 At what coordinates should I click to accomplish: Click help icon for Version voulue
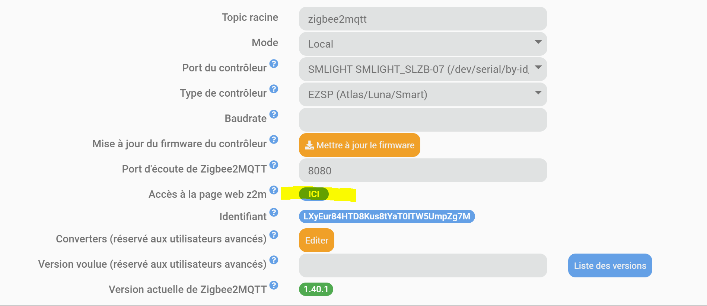coord(274,260)
